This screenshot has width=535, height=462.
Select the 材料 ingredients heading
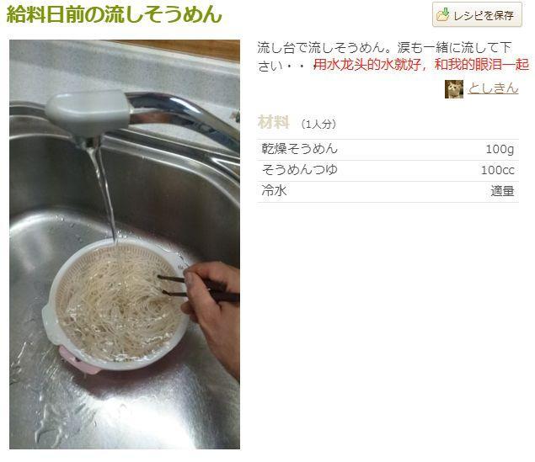pos(273,122)
